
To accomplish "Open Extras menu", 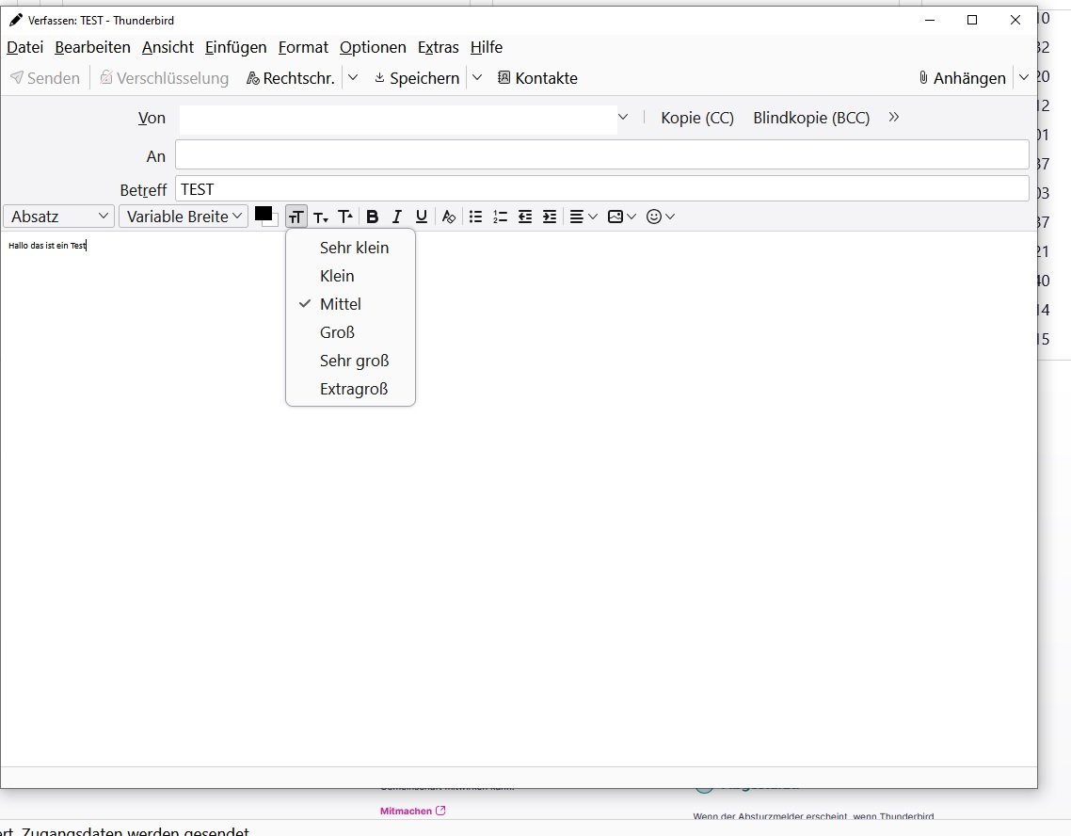I will click(x=439, y=47).
